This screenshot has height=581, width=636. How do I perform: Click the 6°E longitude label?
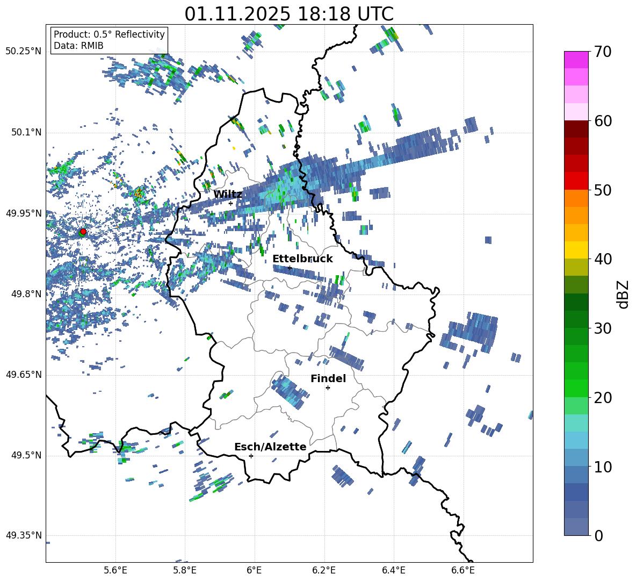[254, 570]
